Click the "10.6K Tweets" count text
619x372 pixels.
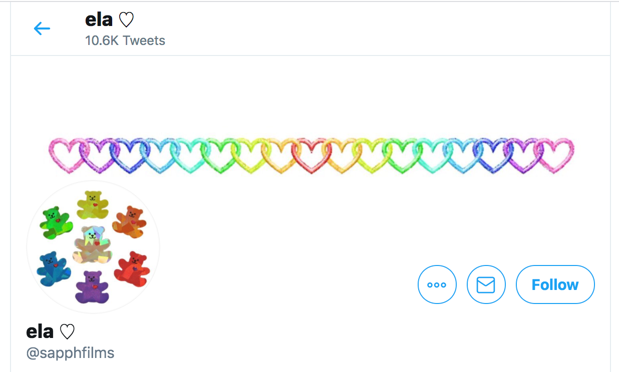[x=125, y=40]
